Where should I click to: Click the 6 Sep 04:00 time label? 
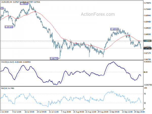coord(115,112)
